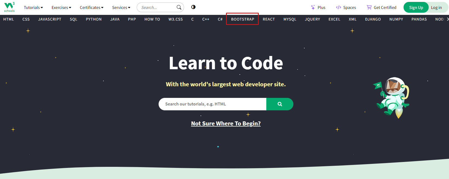
Task: Click the Spaces code brackets icon
Action: click(338, 7)
